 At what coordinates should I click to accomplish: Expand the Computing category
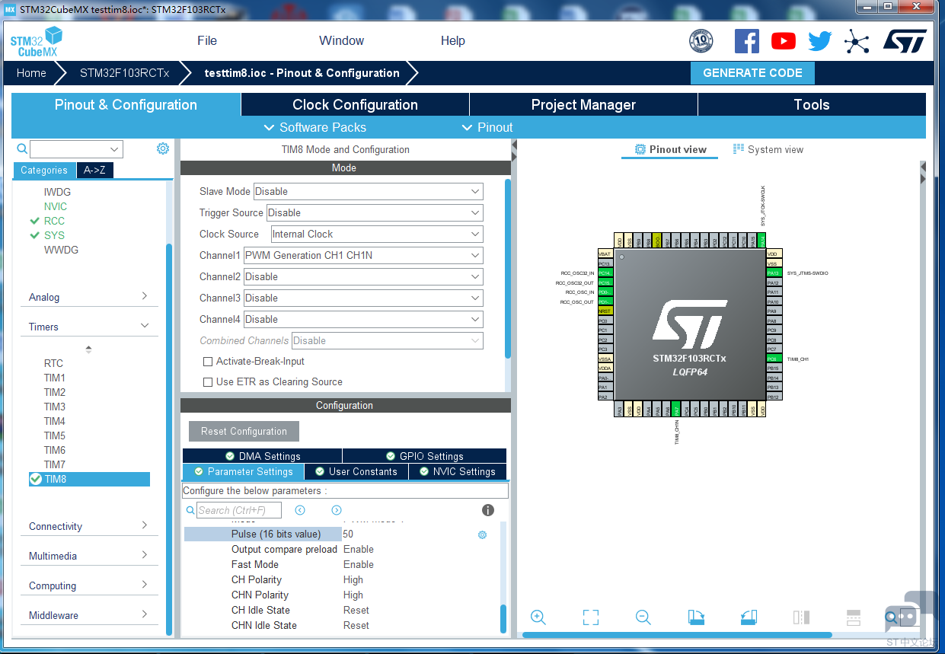tap(90, 585)
